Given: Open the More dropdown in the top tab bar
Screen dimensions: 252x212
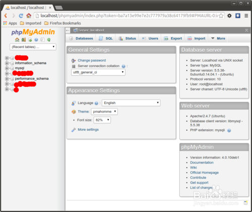Looking at the screenshot, I should (x=218, y=38).
